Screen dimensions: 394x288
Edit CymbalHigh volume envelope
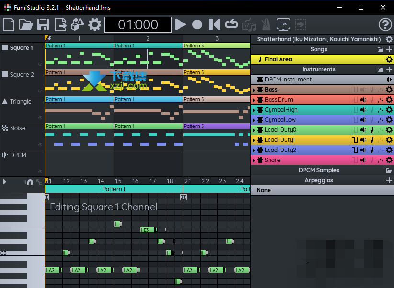[363, 110]
